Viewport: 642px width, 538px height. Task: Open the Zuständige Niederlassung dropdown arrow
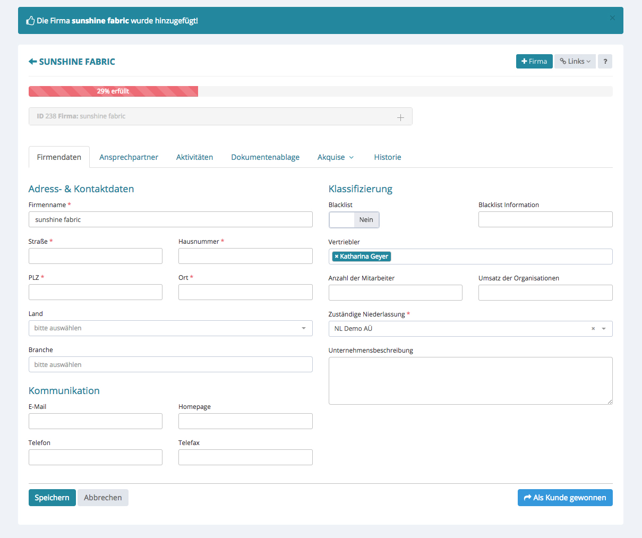point(604,329)
